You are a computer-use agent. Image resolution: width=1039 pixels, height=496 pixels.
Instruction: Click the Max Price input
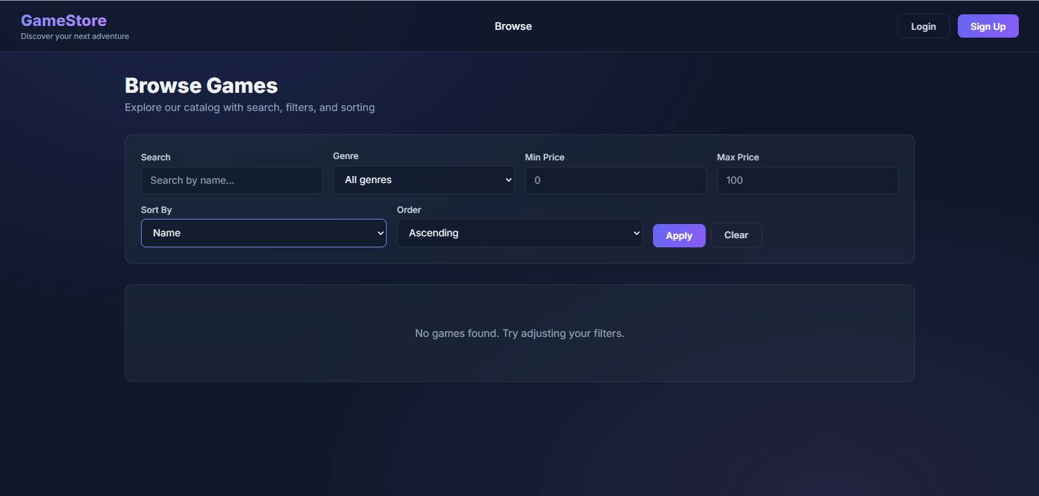pos(808,180)
